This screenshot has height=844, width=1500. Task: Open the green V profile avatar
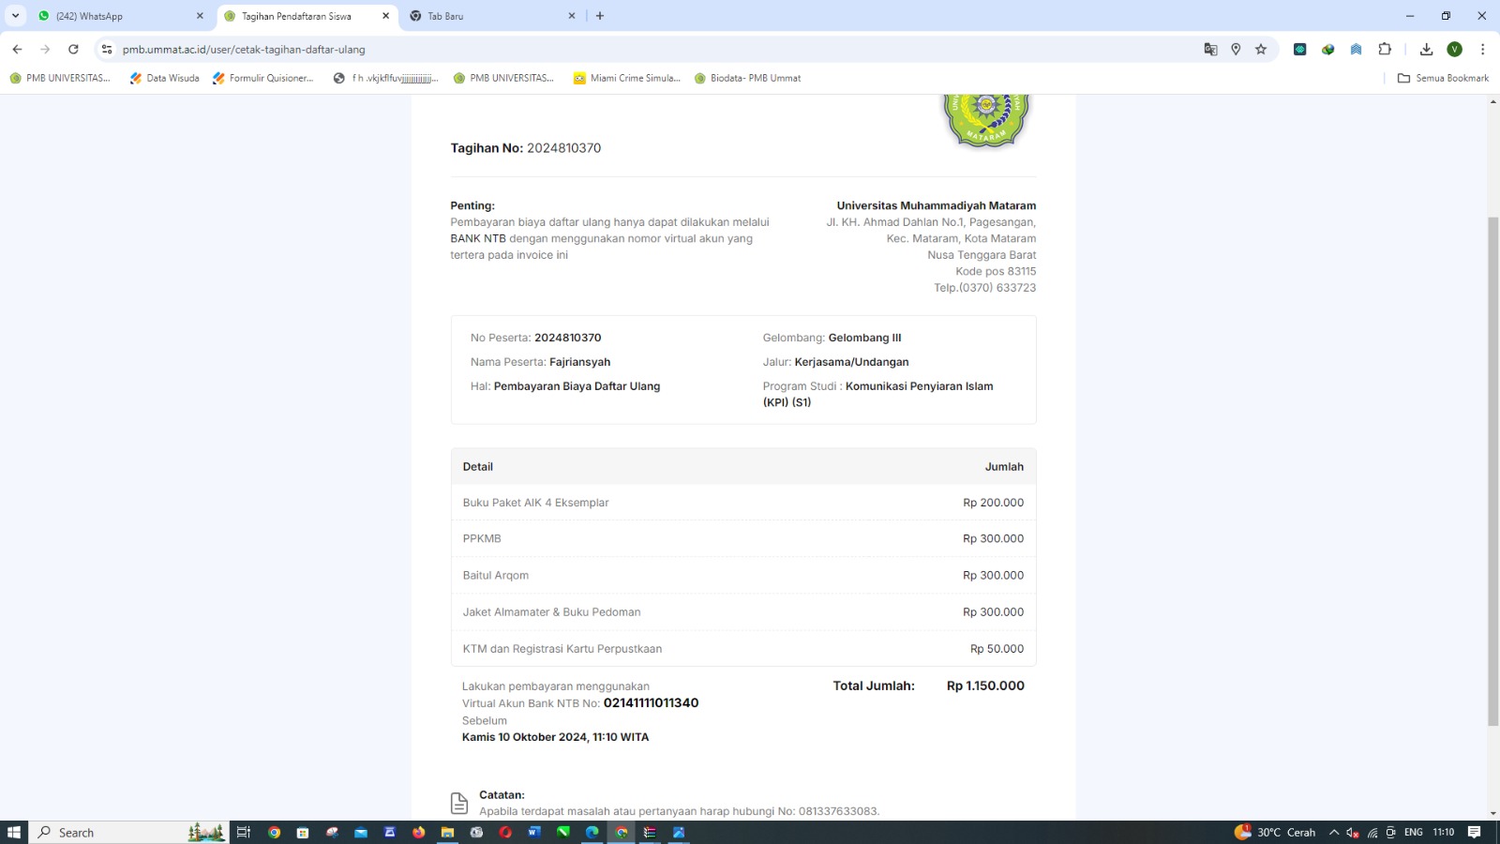pos(1454,50)
